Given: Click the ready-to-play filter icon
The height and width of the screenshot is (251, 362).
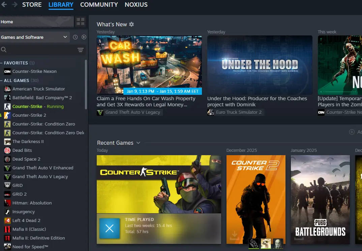Looking at the screenshot, I should point(84,37).
